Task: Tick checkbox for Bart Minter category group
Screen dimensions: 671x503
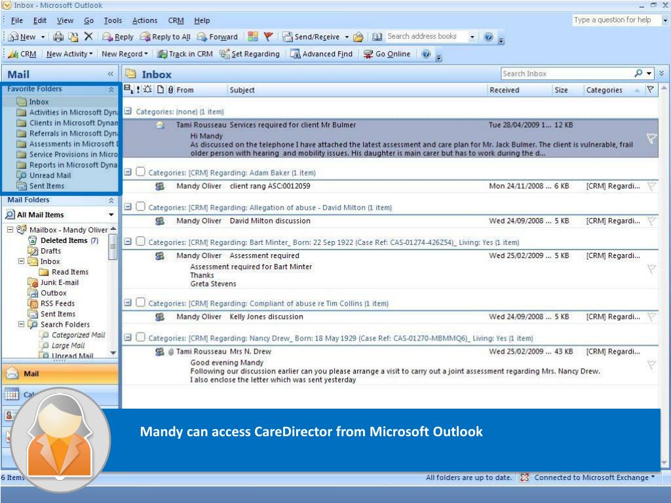Action: tap(140, 241)
